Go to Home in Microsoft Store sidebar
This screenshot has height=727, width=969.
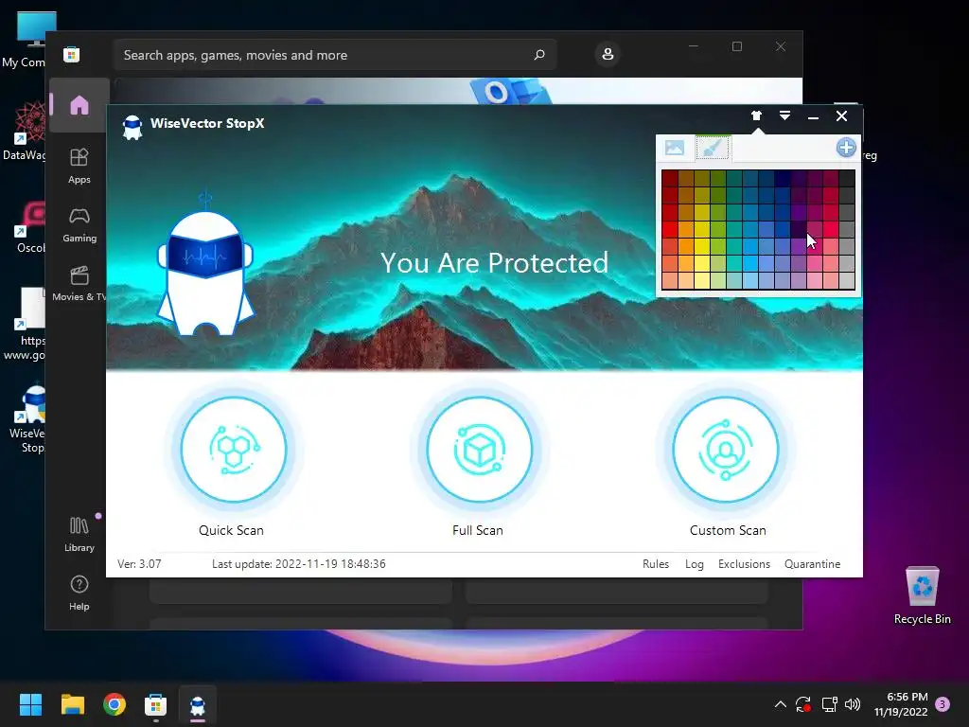point(79,105)
